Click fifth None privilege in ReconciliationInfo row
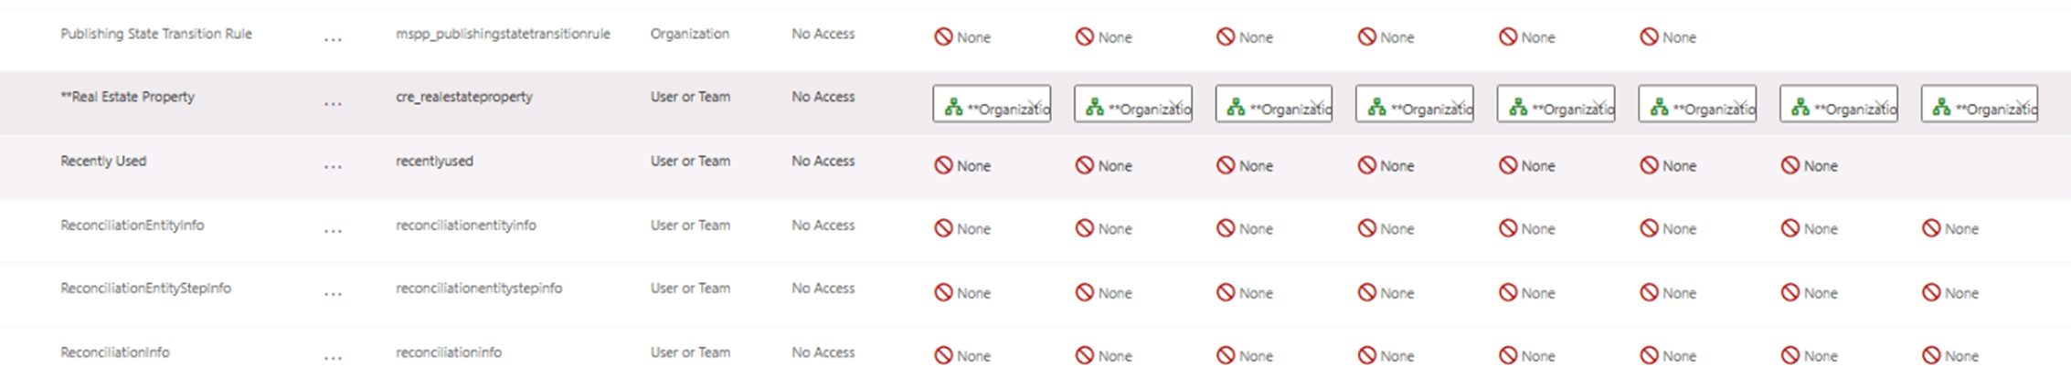Image resolution: width=2071 pixels, height=367 pixels. [x=1526, y=356]
